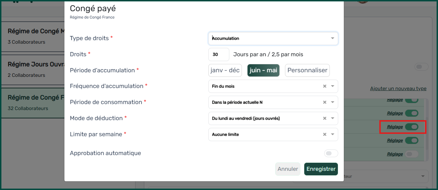Open the Aucune limite dropdown arrow
The height and width of the screenshot is (190, 438).
pyautogui.click(x=333, y=134)
